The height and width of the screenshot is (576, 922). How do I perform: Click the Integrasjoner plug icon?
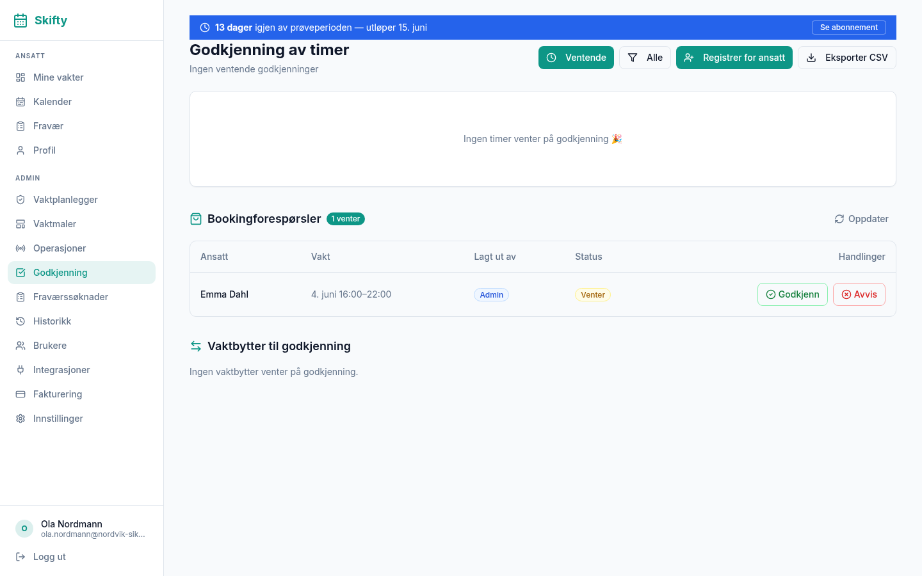tap(20, 370)
